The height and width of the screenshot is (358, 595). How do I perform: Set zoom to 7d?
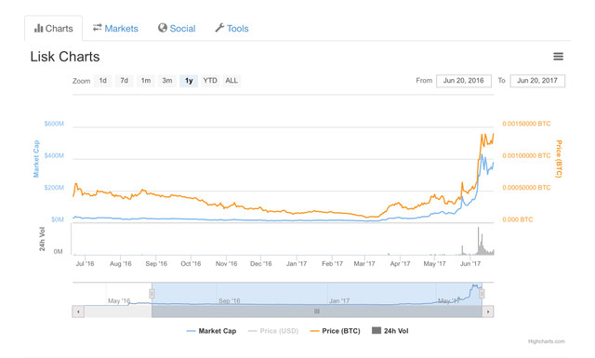point(124,81)
